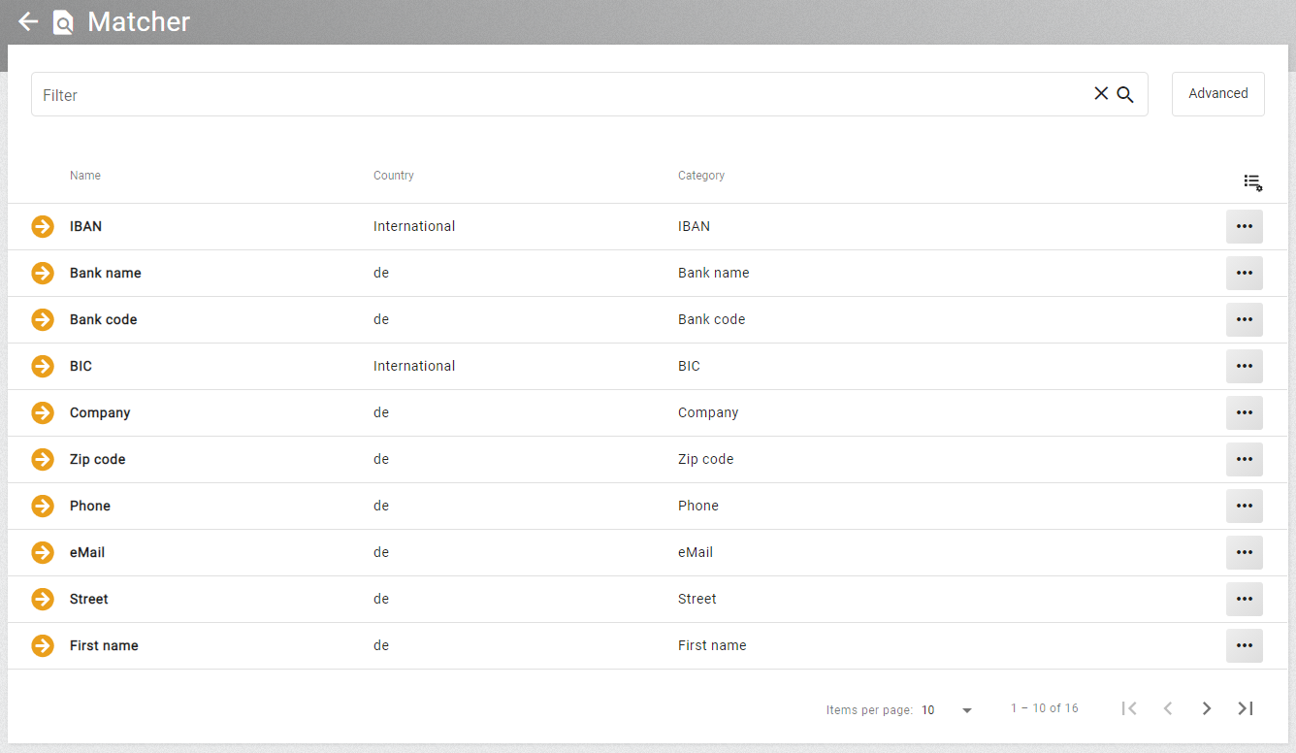Click the Matcher app icon in the header

tap(62, 21)
